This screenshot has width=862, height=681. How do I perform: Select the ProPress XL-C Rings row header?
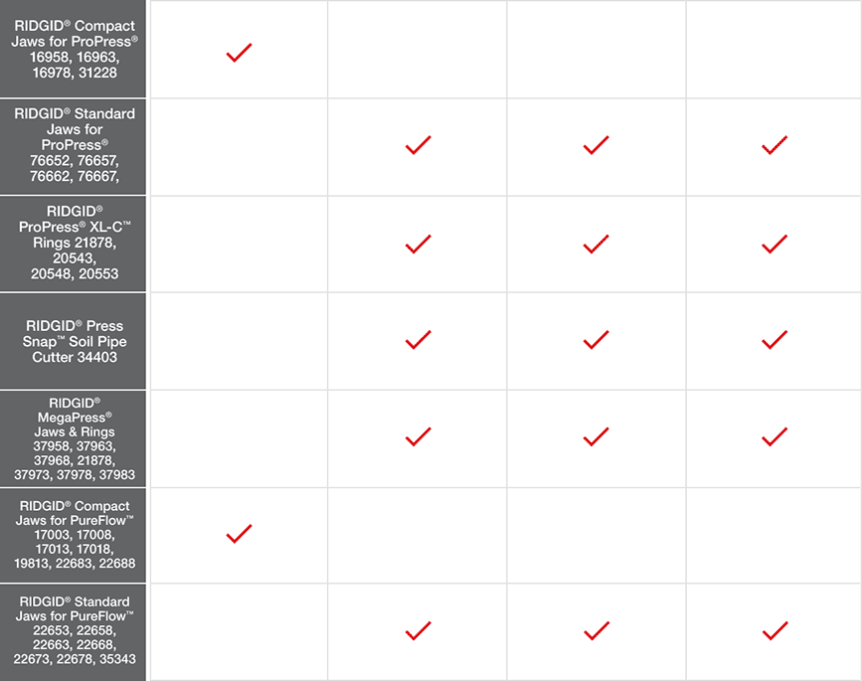[x=74, y=244]
